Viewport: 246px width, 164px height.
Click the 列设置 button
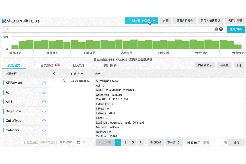tap(224, 65)
